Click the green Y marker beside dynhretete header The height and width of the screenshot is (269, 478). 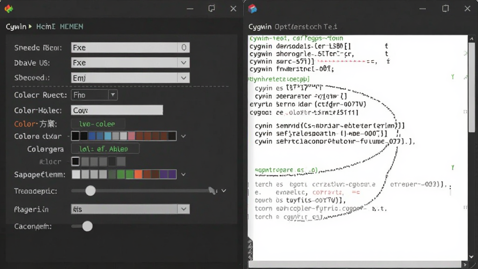click(453, 77)
